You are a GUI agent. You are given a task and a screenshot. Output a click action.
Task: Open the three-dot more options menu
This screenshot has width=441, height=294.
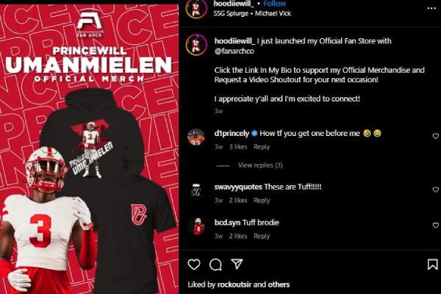click(x=431, y=8)
